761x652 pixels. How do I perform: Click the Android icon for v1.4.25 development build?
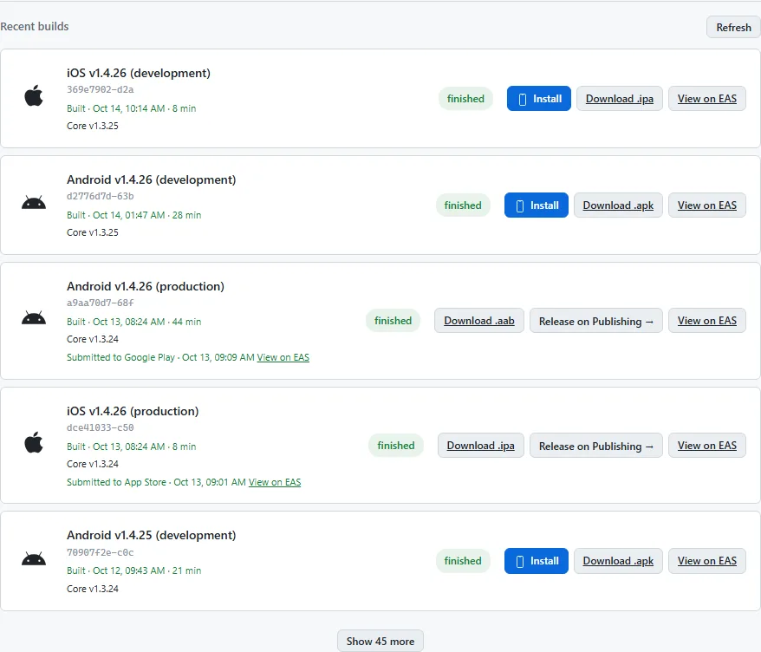[x=34, y=559]
